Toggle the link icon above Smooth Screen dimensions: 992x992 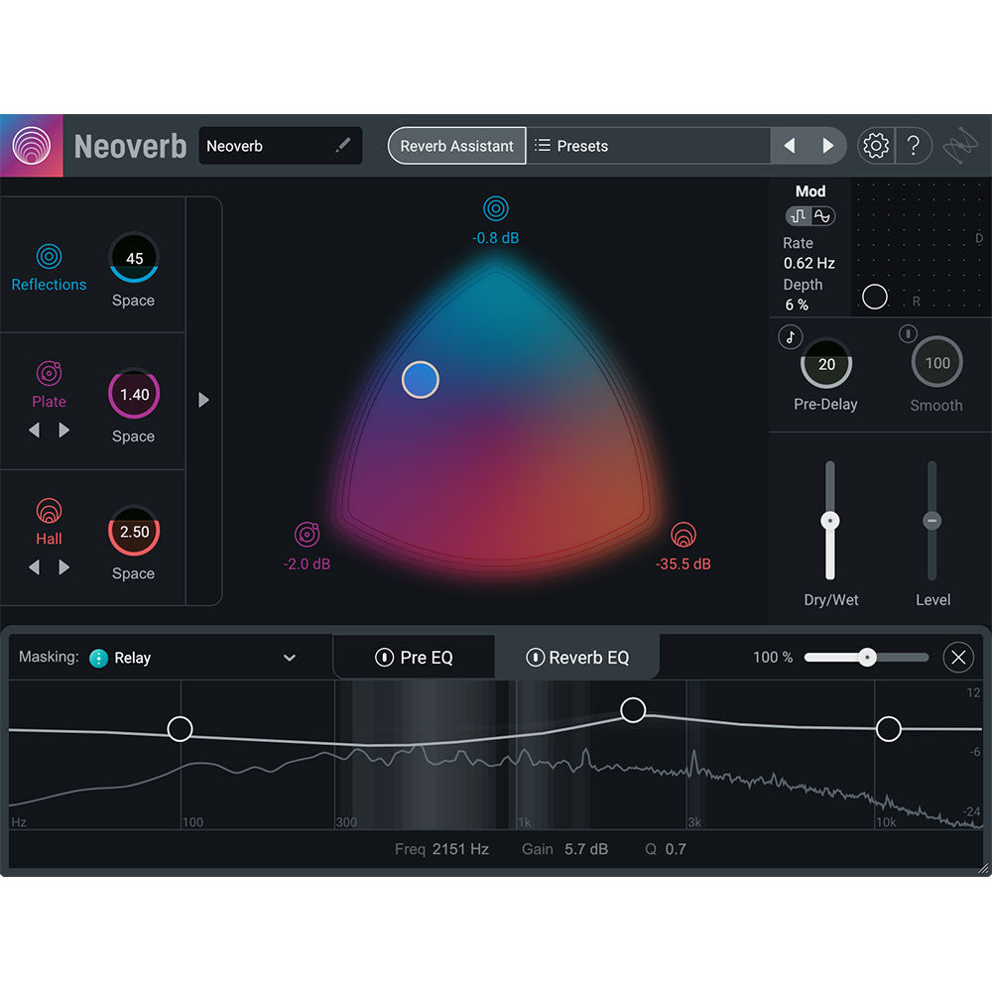click(x=908, y=334)
